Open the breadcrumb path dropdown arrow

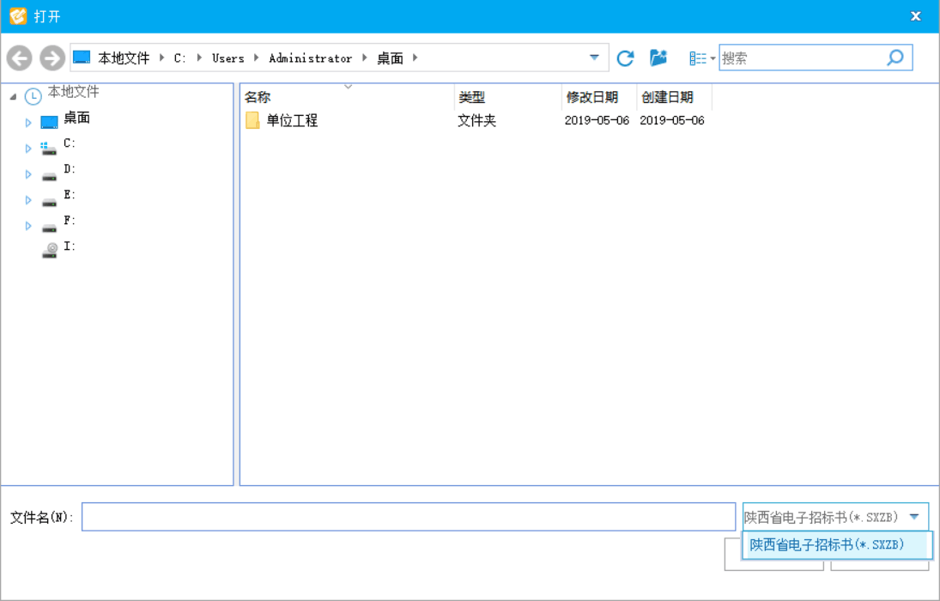pyautogui.click(x=593, y=58)
